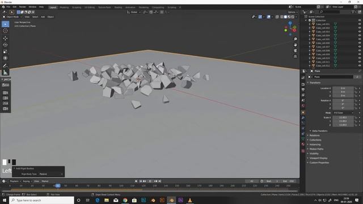Viewport: 363px width, 204px height.
Task: Select the Annotate tool
Action: click(5, 66)
